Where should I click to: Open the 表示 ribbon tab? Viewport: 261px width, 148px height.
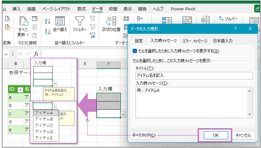[x=127, y=9]
